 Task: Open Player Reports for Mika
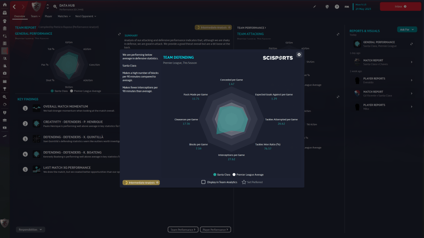pos(383,107)
